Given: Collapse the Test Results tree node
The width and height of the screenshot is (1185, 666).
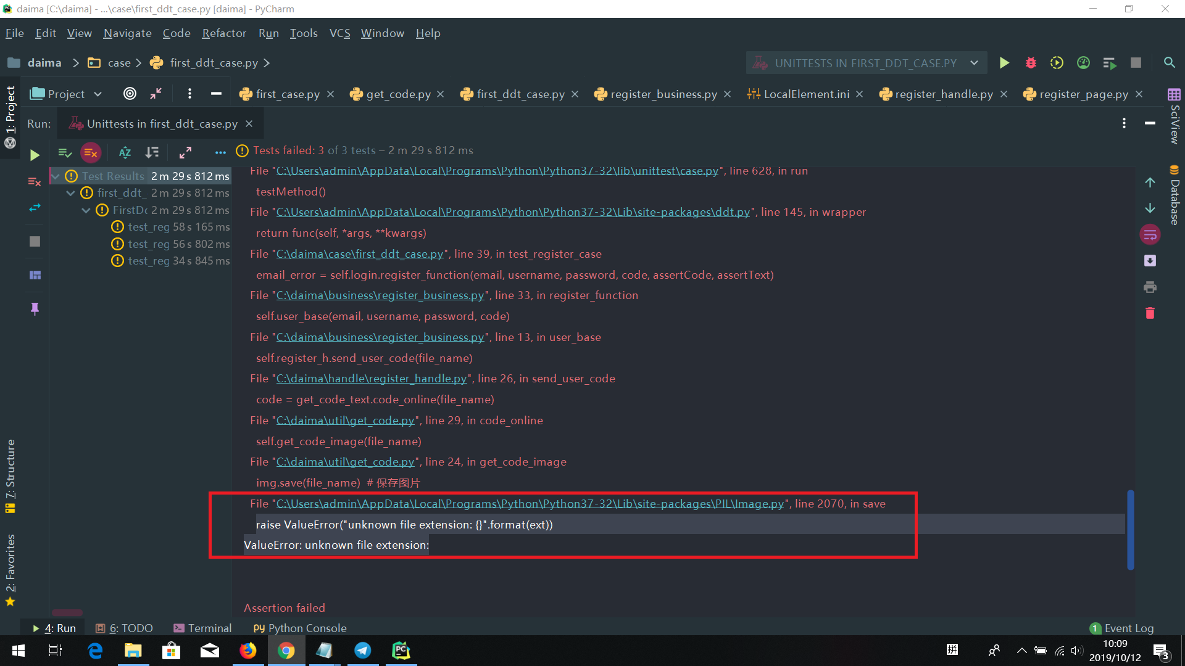Looking at the screenshot, I should coord(56,176).
